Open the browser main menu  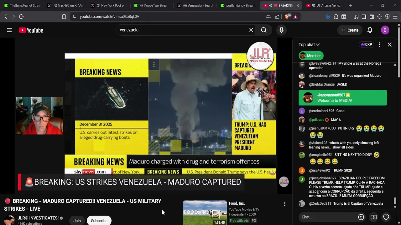pyautogui.click(x=395, y=17)
